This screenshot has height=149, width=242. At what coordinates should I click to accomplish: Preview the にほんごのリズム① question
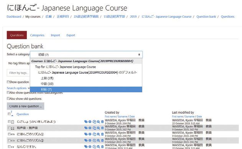tap(98, 134)
